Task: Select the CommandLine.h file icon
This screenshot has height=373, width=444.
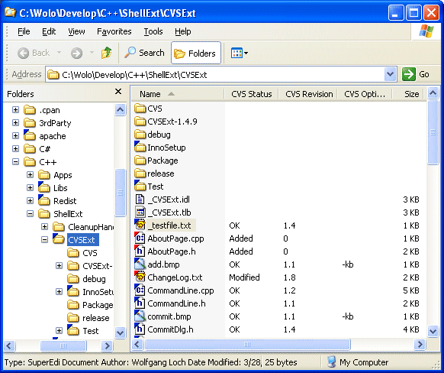Action: tap(140, 303)
